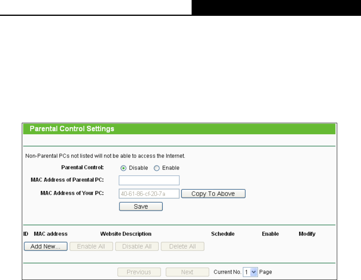The image size is (361, 280).
Task: Click the Delete All button
Action: tap(182, 246)
